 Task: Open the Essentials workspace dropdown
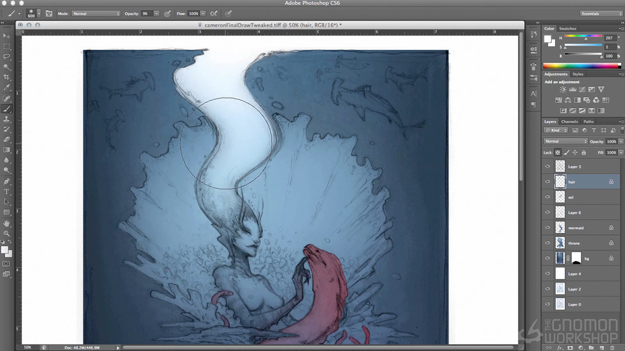click(602, 14)
